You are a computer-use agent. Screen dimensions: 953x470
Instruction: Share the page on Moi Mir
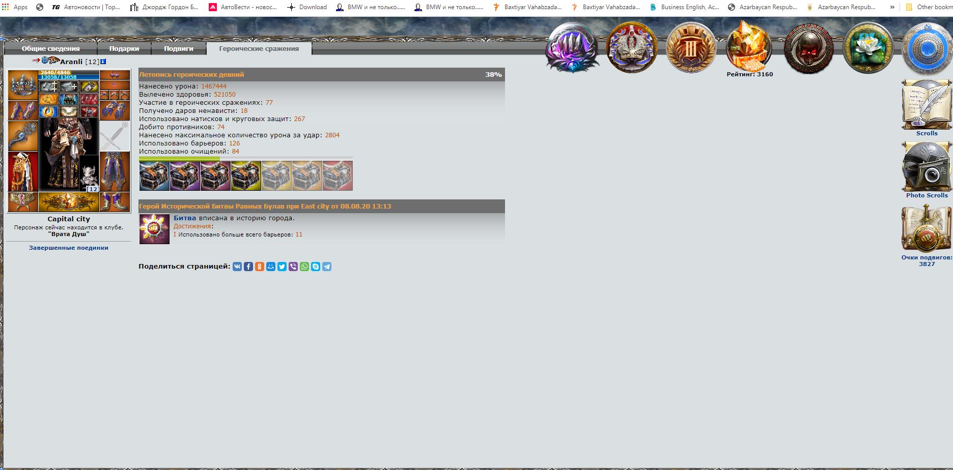coord(271,267)
